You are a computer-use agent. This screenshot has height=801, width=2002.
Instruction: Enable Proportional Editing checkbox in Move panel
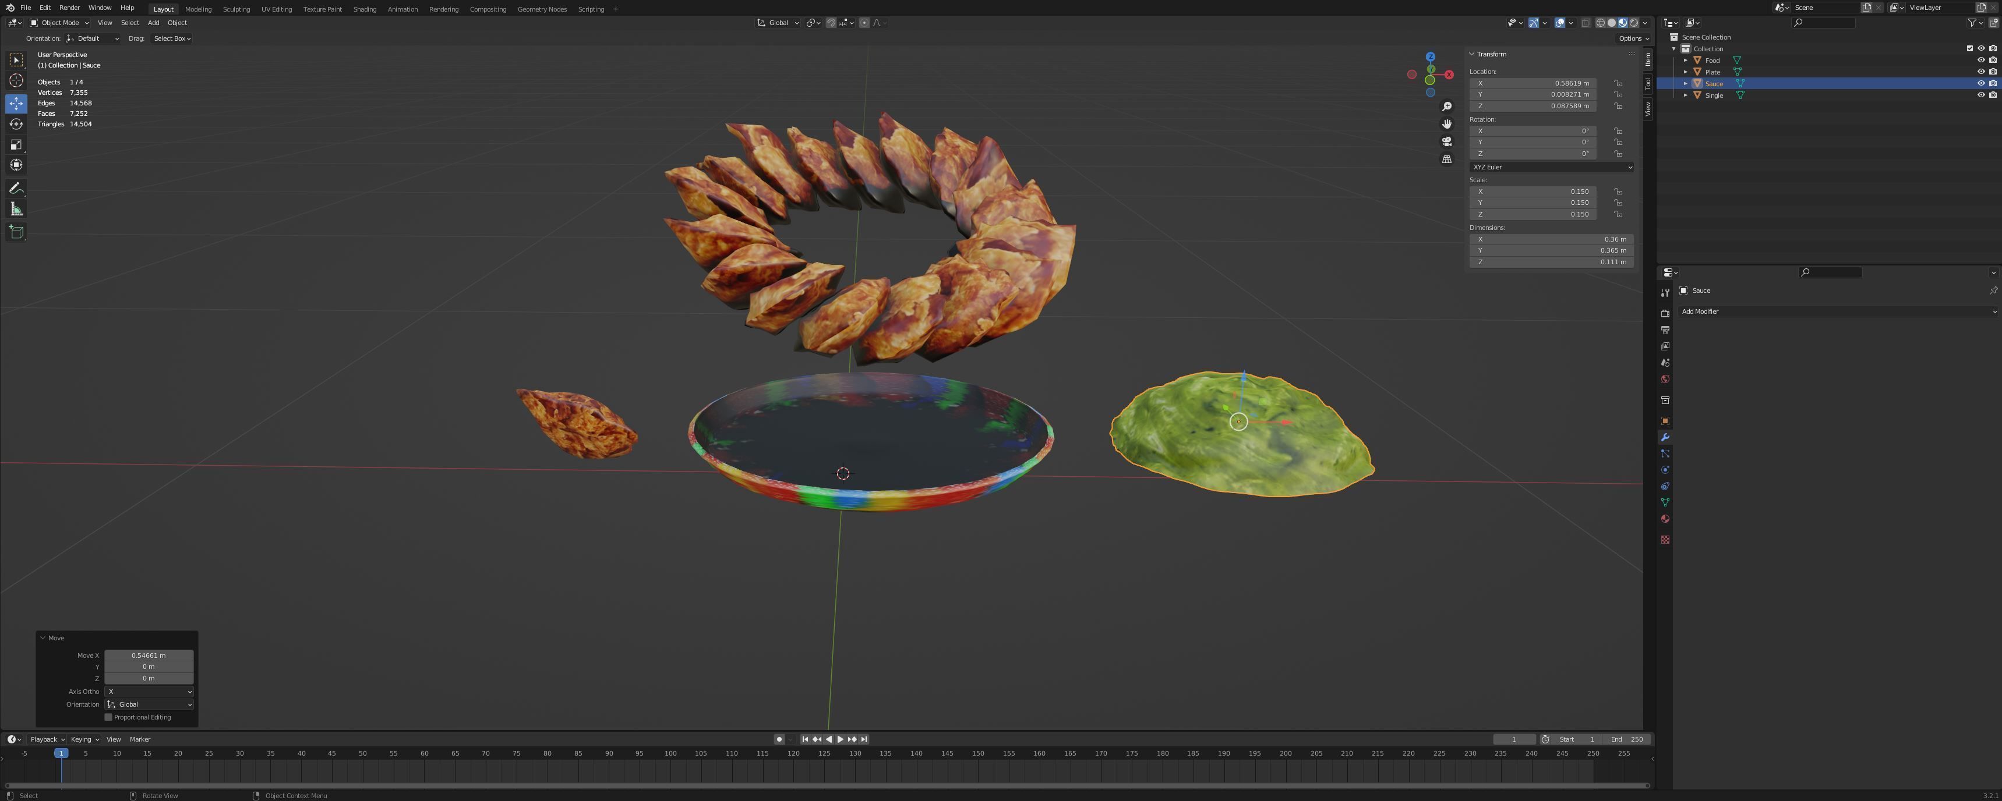pos(109,717)
